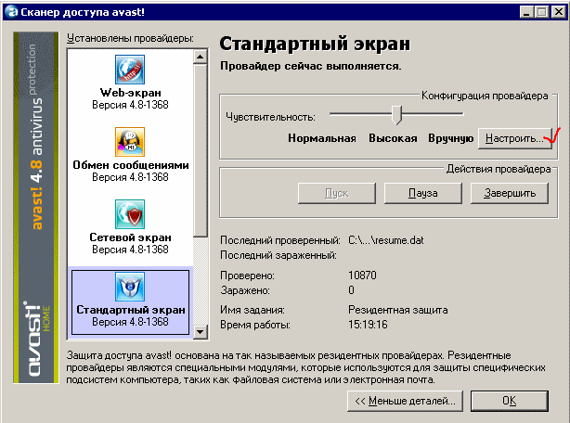This screenshot has width=570, height=423.
Task: Confirm the dialog with OK
Action: tap(510, 401)
